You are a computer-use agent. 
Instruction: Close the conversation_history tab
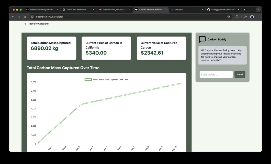click(x=130, y=10)
